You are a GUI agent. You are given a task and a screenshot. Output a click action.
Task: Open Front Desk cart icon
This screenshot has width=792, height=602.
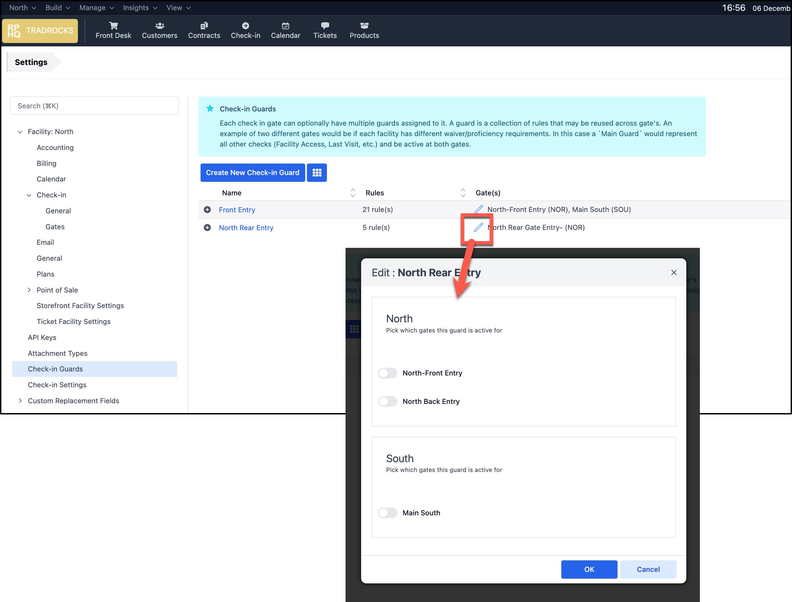(113, 26)
